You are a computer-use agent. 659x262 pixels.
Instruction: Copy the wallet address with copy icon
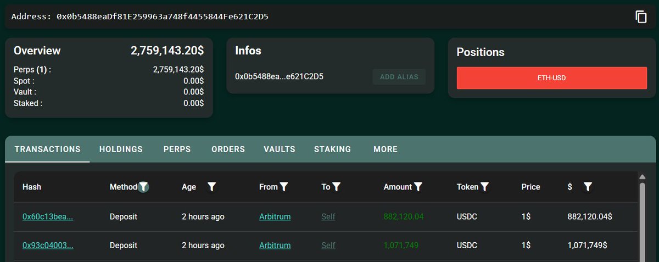tap(641, 16)
